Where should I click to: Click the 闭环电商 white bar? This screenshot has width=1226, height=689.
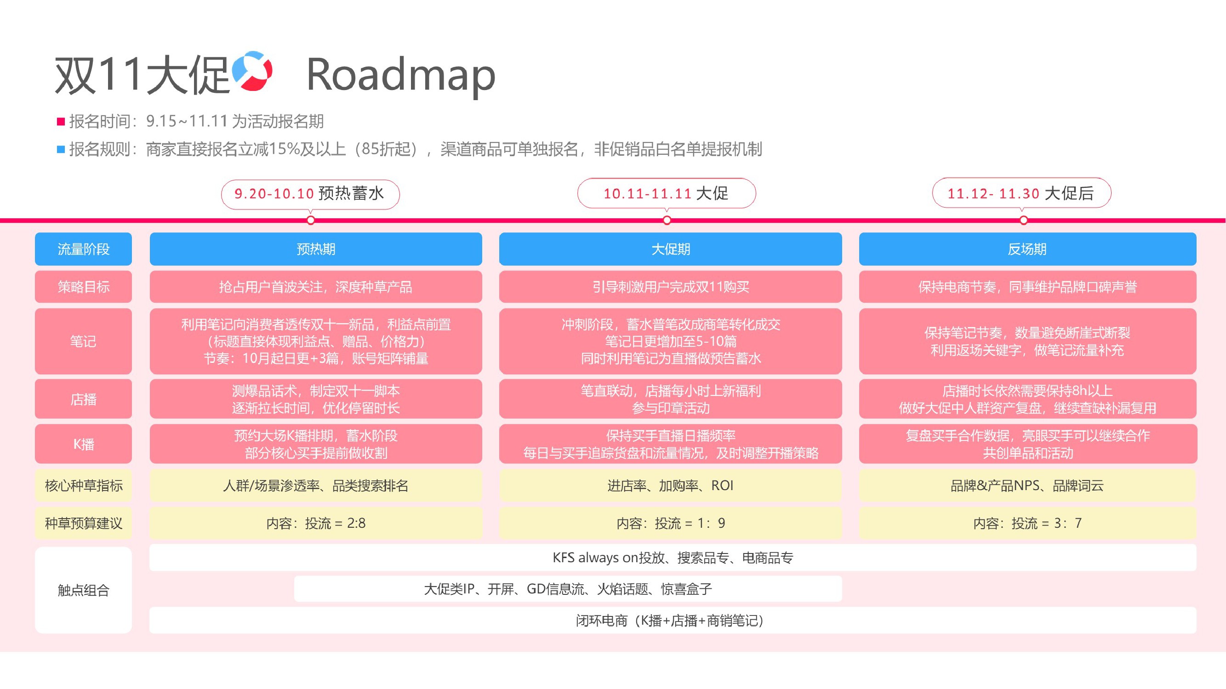[x=672, y=621]
